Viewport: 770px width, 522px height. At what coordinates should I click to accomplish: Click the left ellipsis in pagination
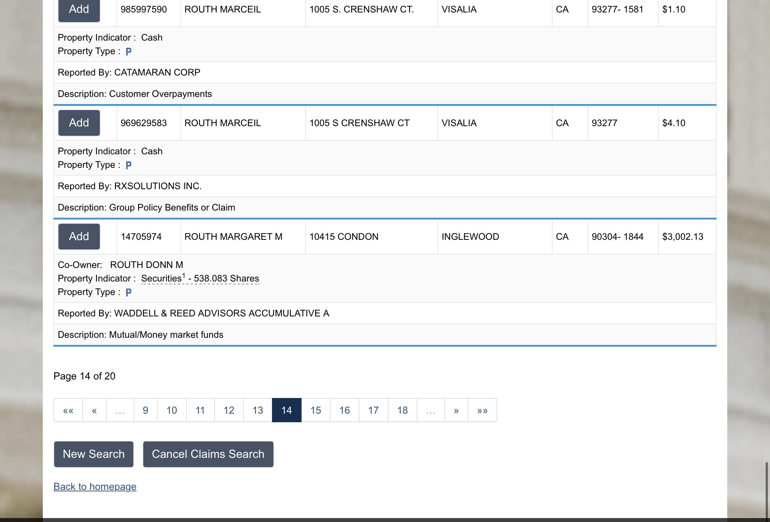(120, 410)
